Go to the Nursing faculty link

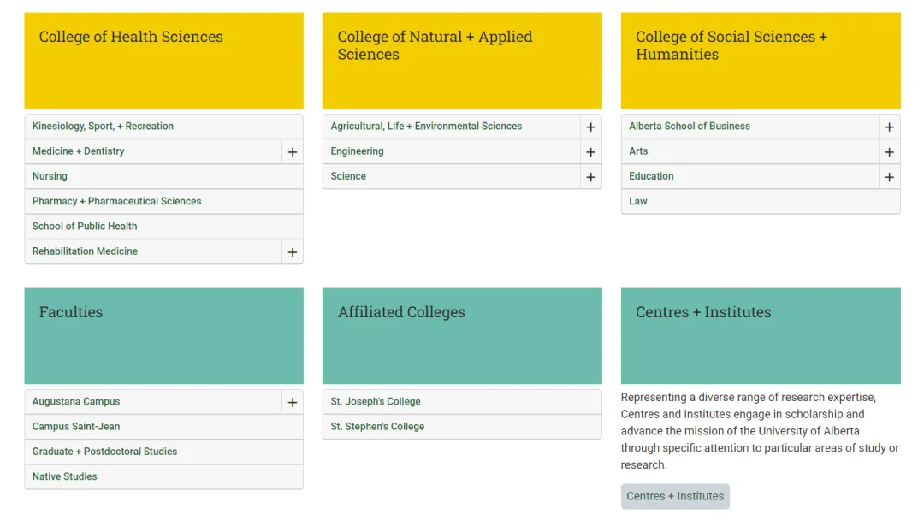click(50, 176)
